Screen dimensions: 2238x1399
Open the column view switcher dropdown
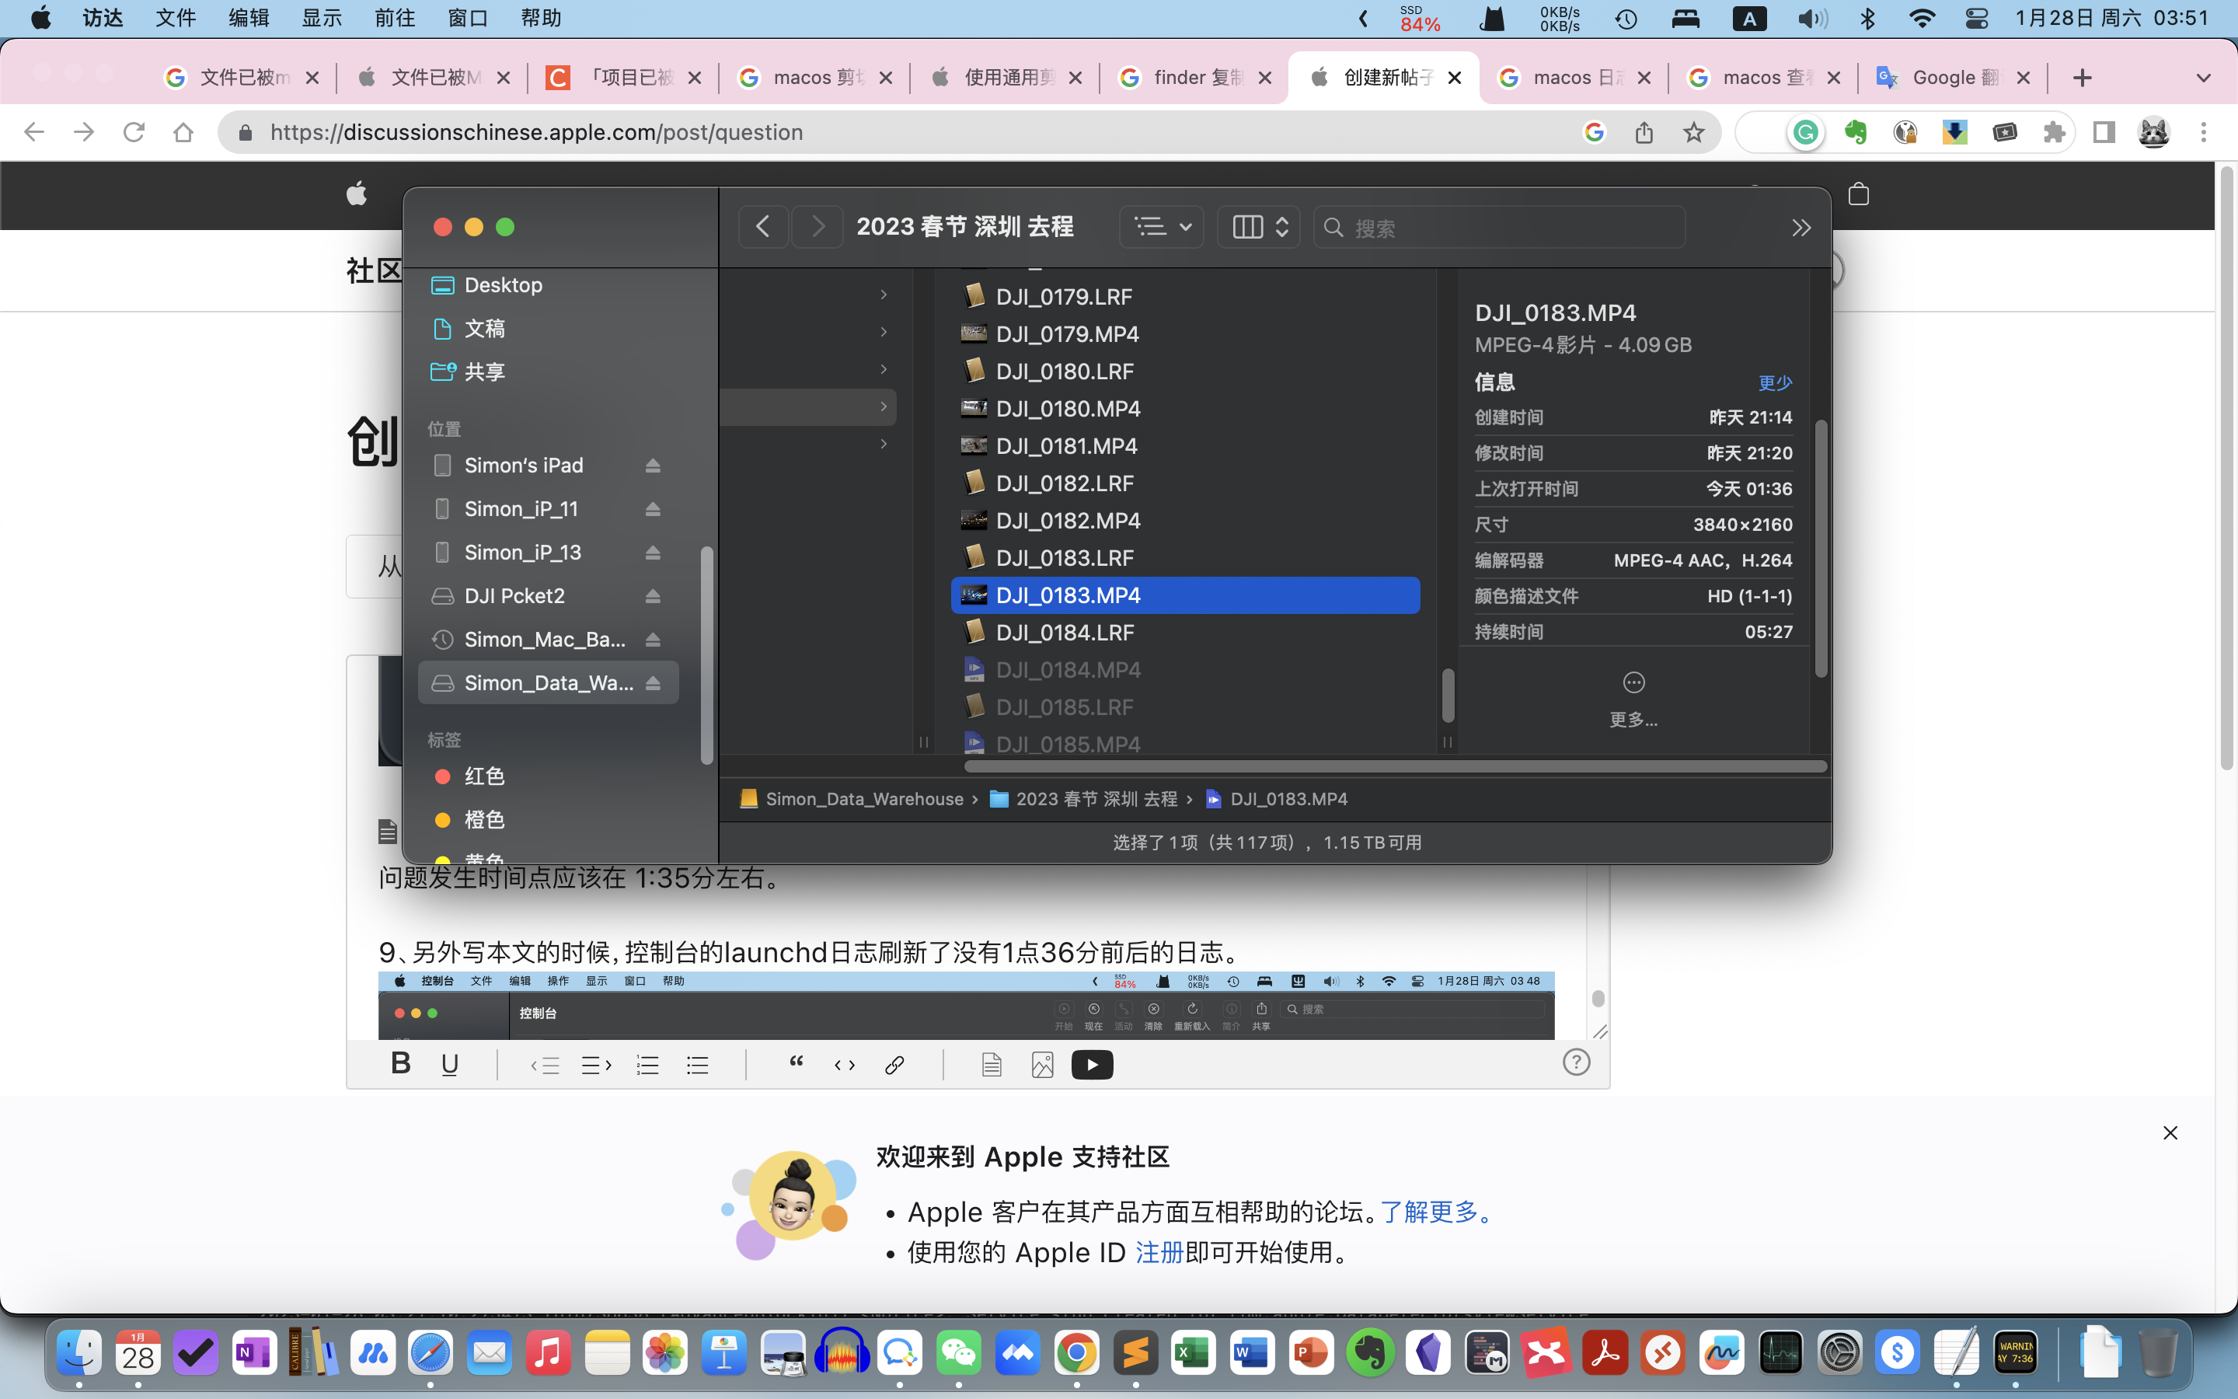(x=1259, y=227)
